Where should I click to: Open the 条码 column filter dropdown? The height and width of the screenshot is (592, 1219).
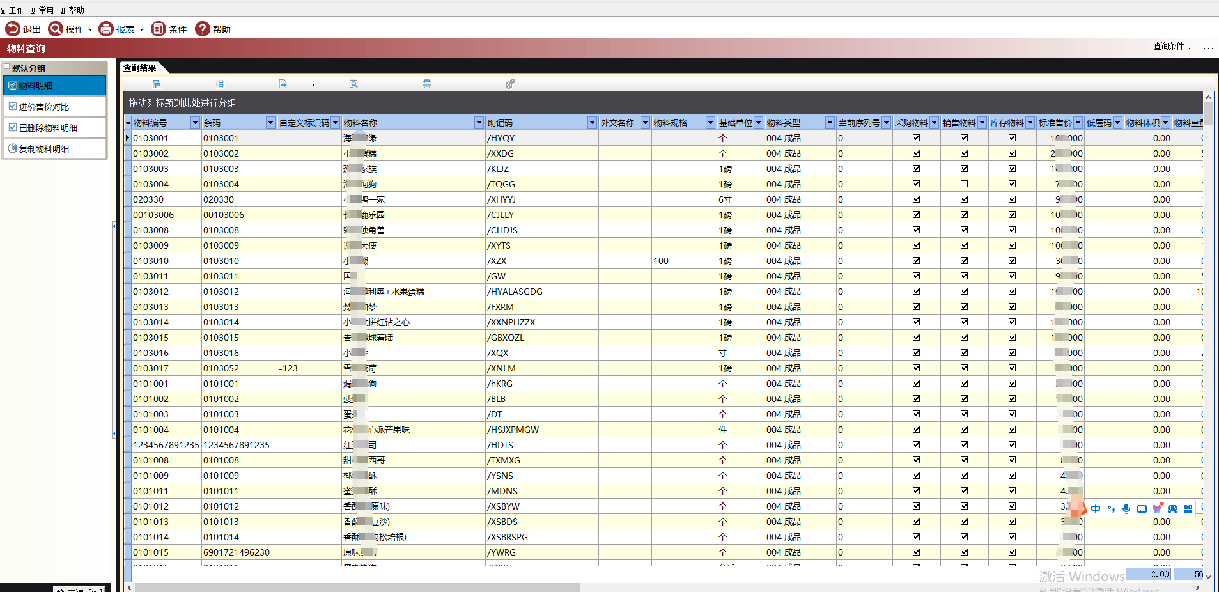(x=270, y=123)
